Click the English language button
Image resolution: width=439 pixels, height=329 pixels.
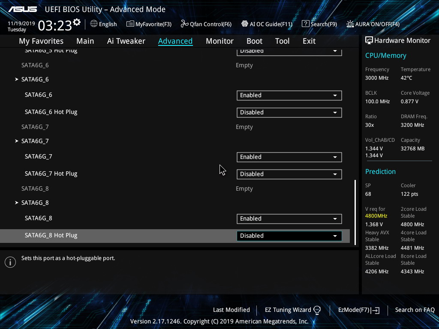(108, 24)
